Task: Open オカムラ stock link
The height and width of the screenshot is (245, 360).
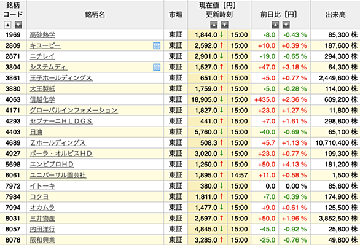Action: point(42,208)
